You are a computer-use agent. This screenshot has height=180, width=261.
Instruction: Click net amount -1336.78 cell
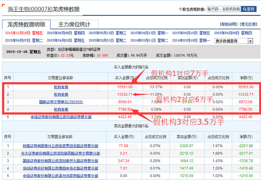click(246, 161)
